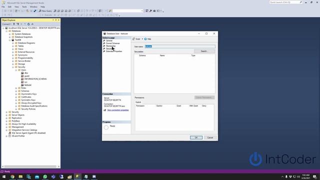320x180 pixels.
Task: Click the Refresh icon in Object Explorer
Action: [x=28, y=24]
